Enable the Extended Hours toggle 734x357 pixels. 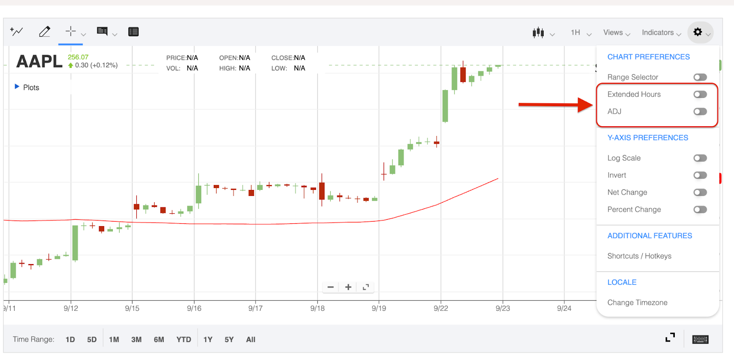(700, 94)
